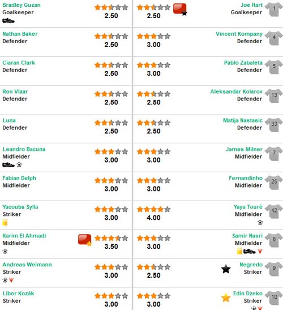
Task: Click the boot icon under Bradley Guzan
Action: 8,20
